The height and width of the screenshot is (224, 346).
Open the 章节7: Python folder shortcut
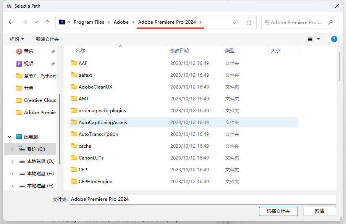(x=36, y=76)
